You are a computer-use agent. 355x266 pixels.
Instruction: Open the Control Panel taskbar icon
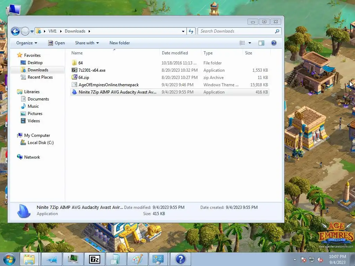pos(158,259)
